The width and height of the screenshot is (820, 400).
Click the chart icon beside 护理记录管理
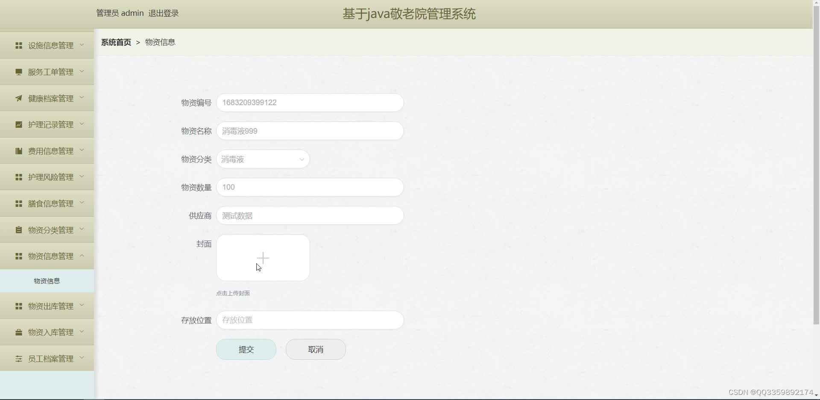[x=19, y=124]
